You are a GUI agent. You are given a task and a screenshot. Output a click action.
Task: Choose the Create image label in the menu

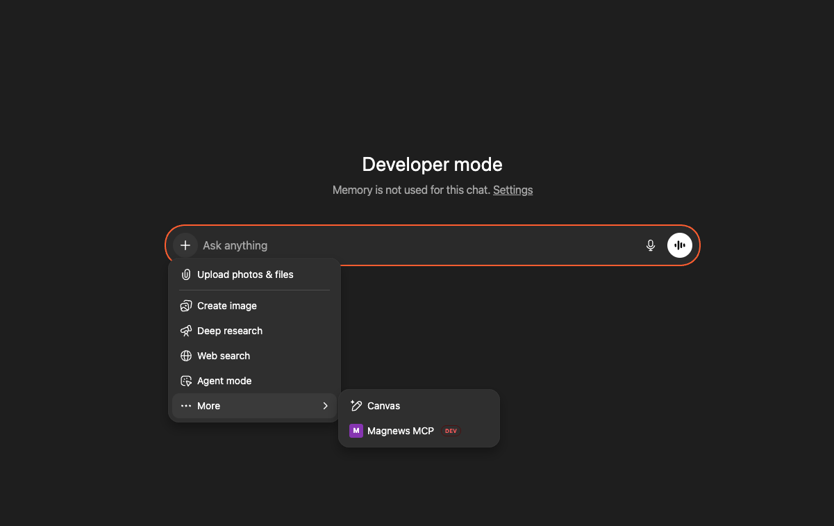(227, 306)
